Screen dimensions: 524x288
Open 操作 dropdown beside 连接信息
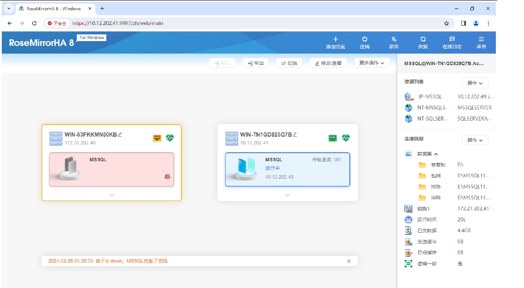[475, 140]
